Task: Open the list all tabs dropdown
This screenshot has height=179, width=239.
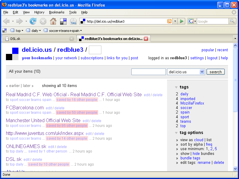Action: pos(235,39)
